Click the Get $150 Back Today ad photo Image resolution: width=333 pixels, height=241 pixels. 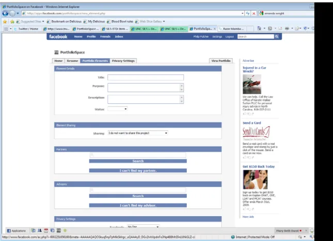(255, 180)
